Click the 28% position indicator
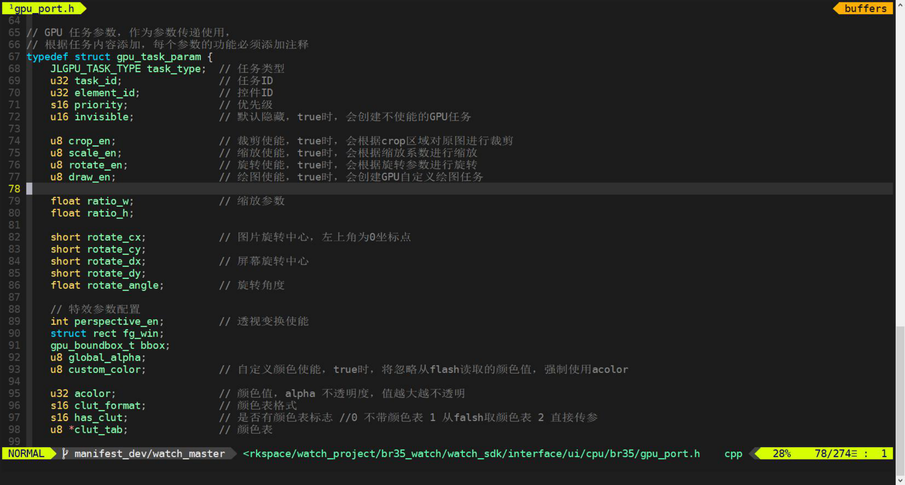Screen dimensions: 905x485 [x=782, y=453]
